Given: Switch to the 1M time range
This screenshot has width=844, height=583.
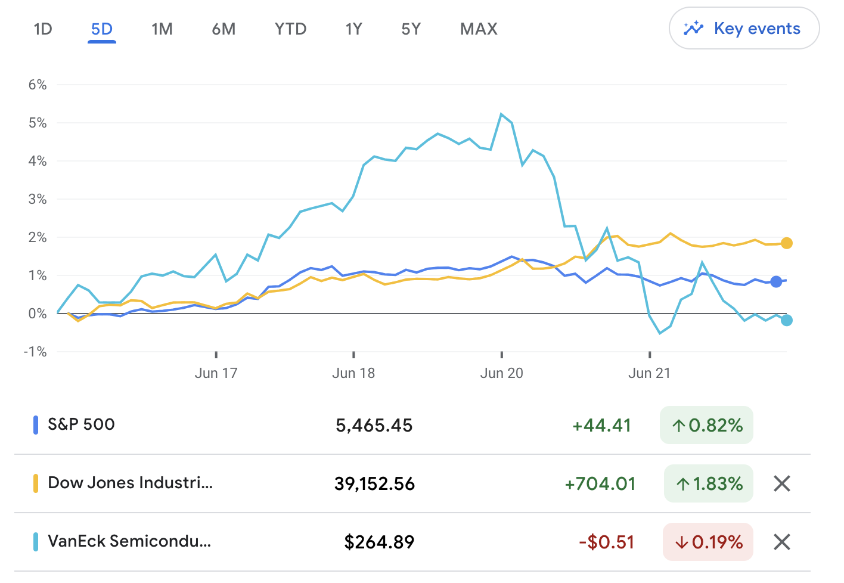Looking at the screenshot, I should (162, 29).
